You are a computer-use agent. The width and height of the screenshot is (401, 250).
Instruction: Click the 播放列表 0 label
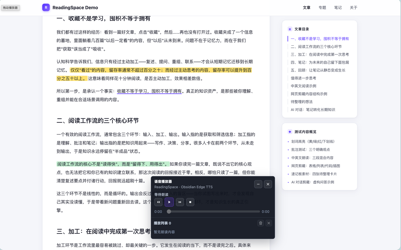coord(162,223)
